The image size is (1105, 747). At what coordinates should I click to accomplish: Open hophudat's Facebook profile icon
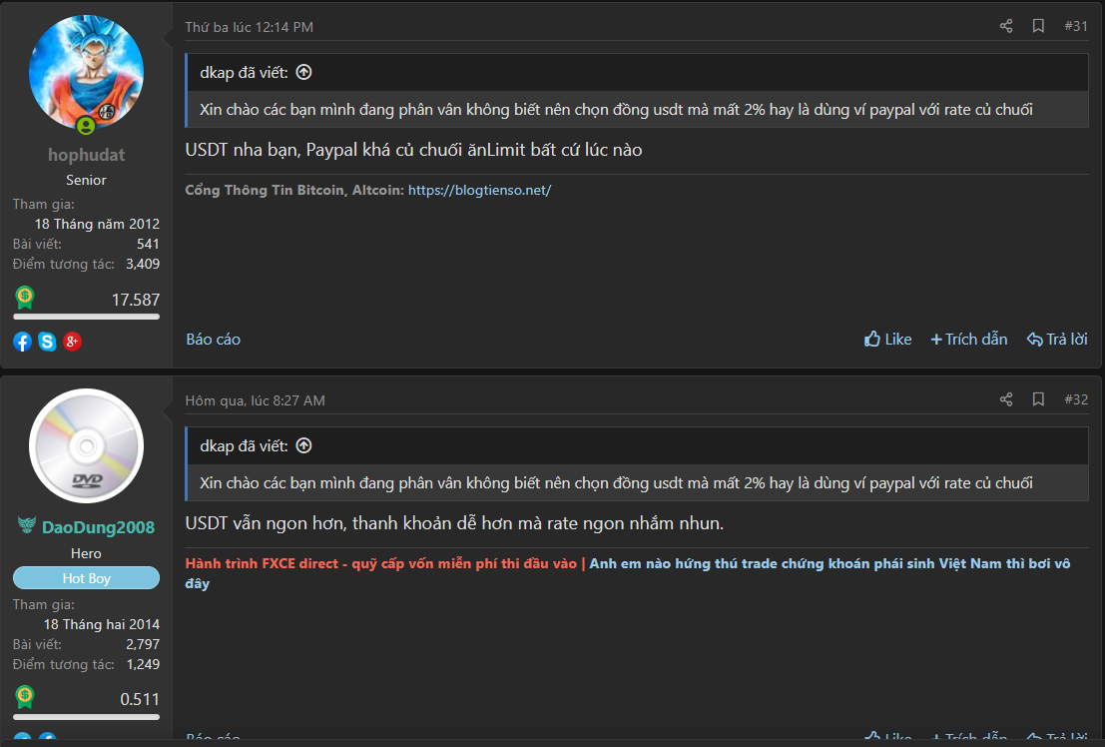pos(22,342)
